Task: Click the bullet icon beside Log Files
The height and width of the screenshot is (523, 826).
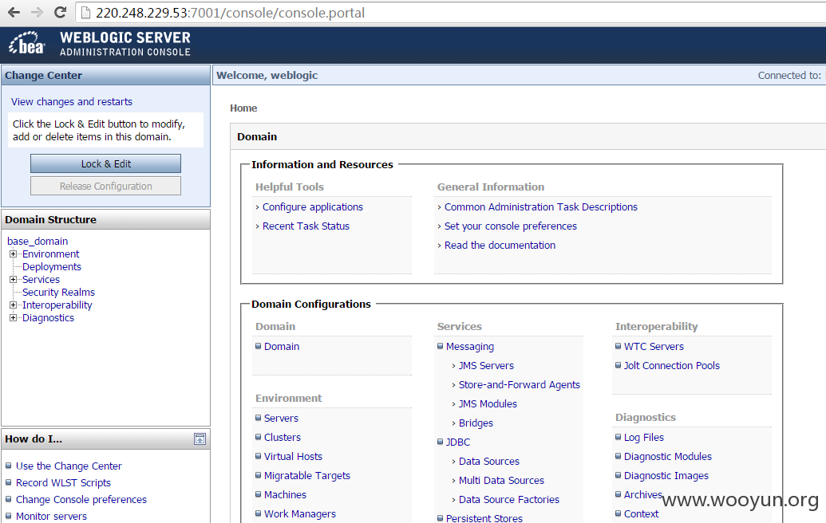Action: [x=618, y=437]
